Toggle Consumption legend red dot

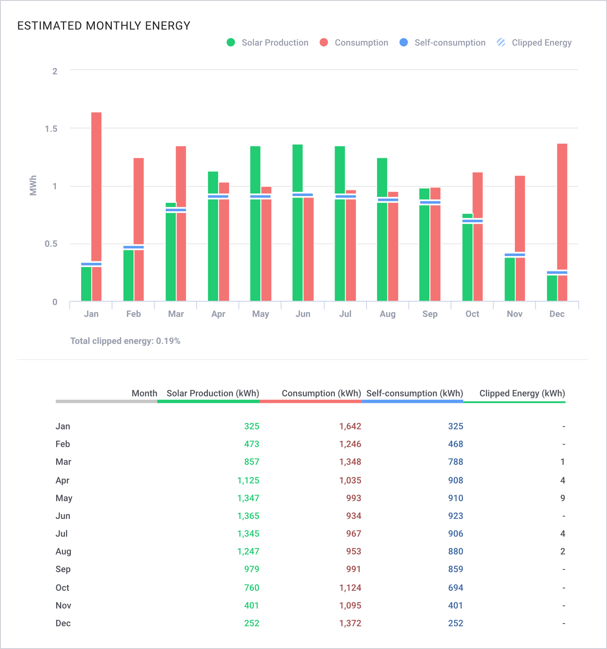[x=324, y=42]
